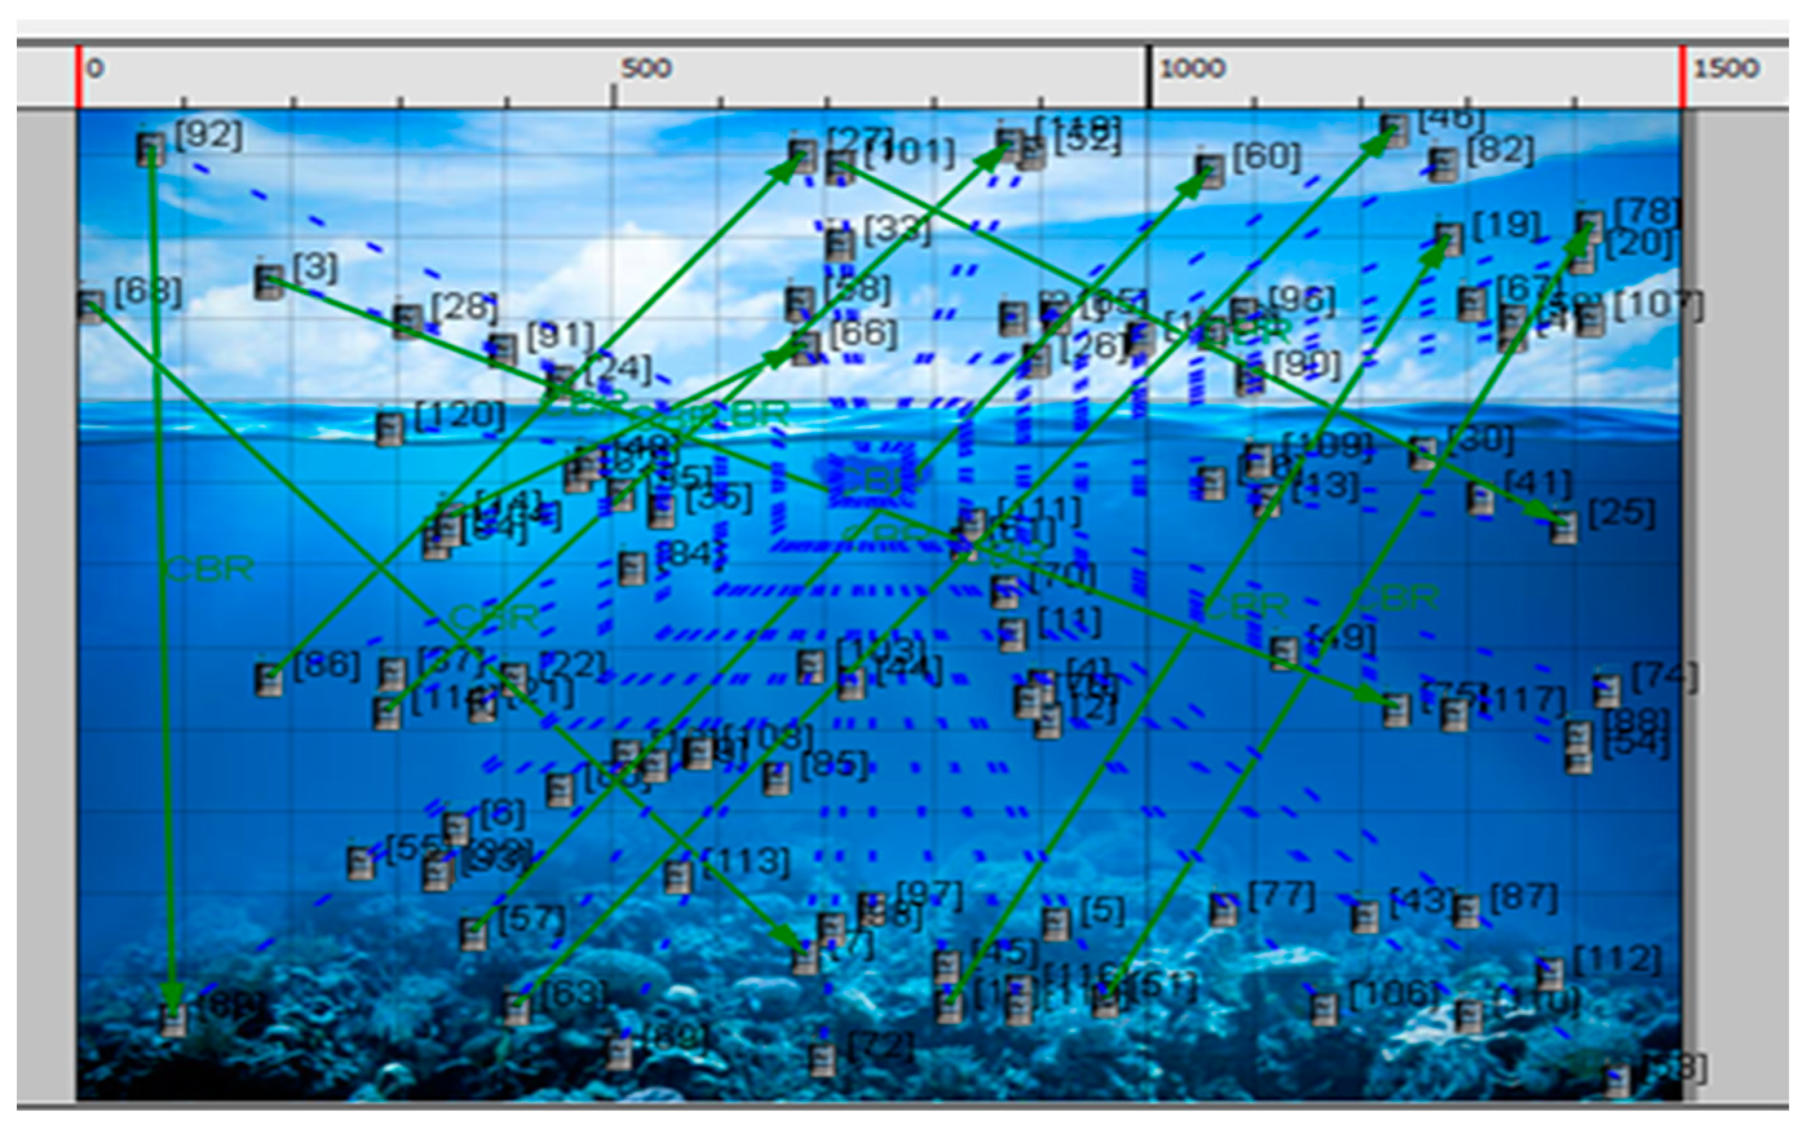This screenshot has height=1127, width=1806.
Task: Click node 120 device icon
Action: [x=389, y=429]
